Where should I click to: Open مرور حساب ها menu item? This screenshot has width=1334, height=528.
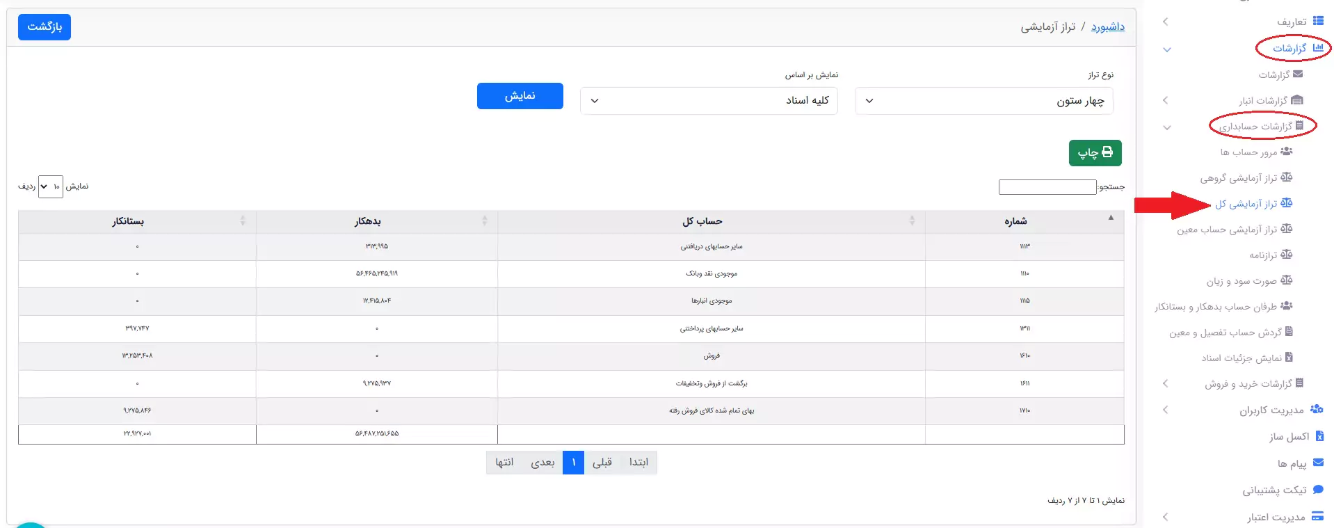tap(1248, 152)
